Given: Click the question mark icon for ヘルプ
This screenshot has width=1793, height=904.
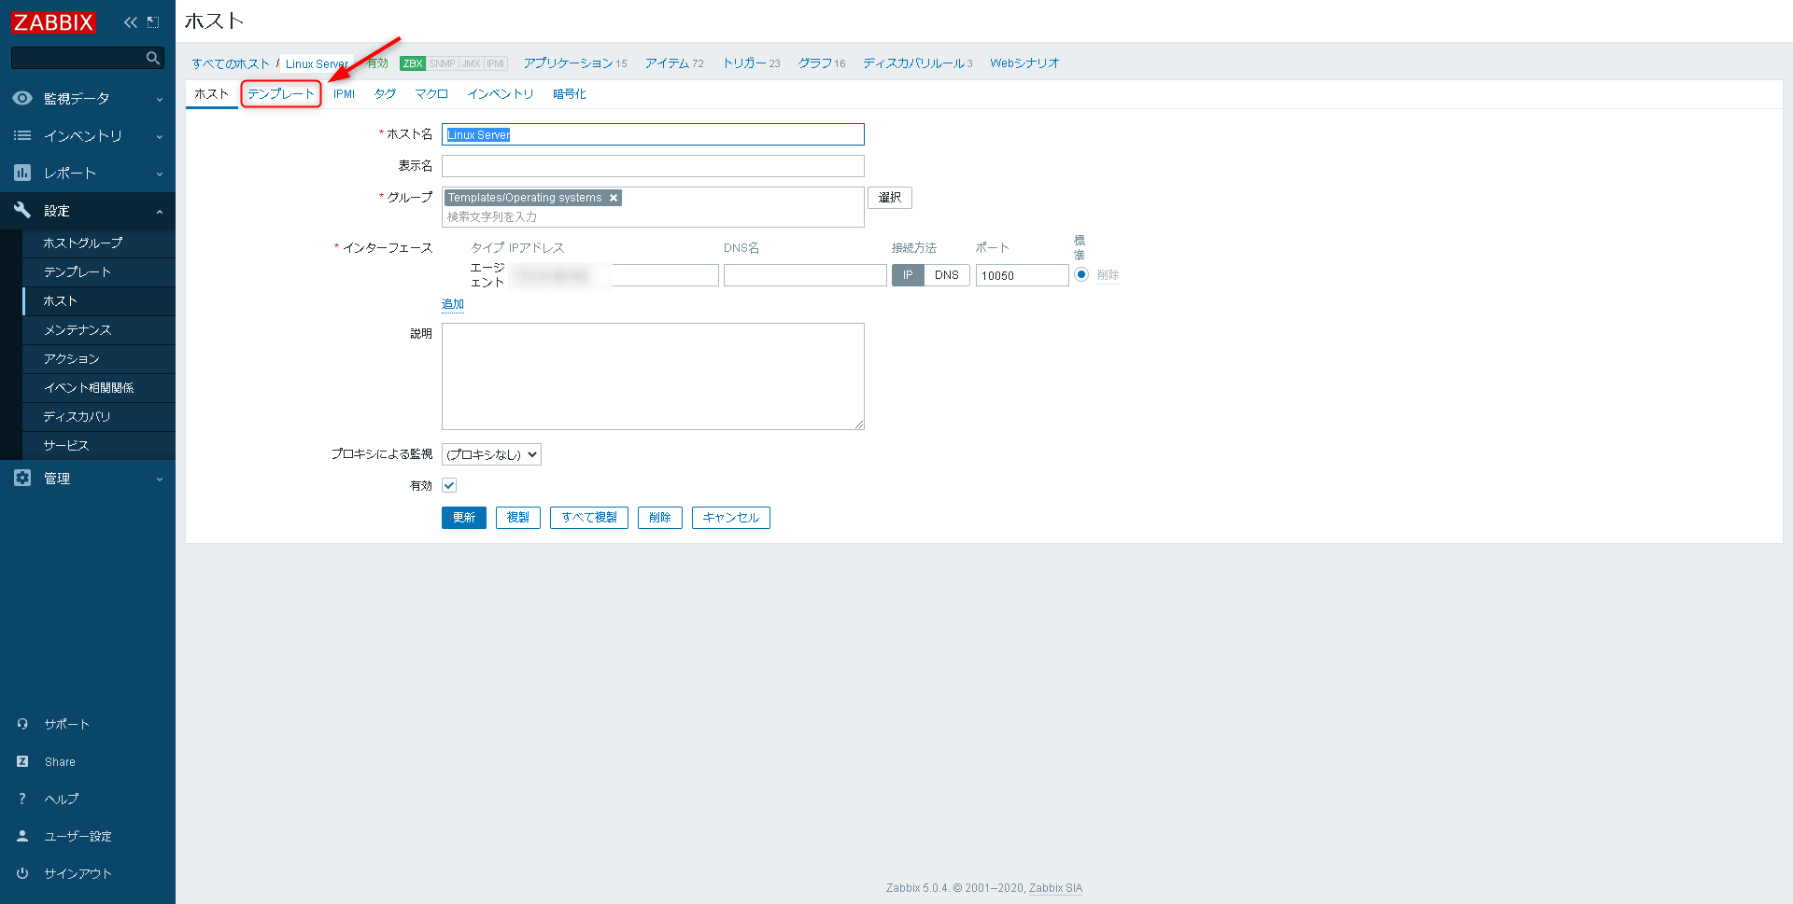Looking at the screenshot, I should 22,799.
